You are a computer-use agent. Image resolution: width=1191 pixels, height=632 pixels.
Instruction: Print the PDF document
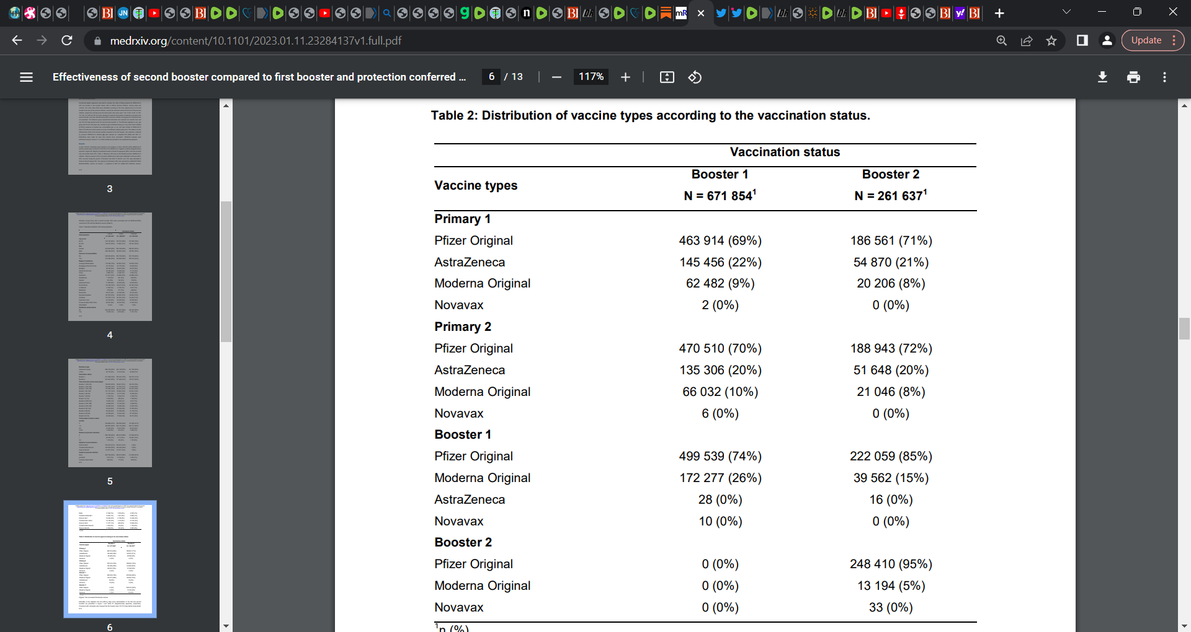[1133, 77]
